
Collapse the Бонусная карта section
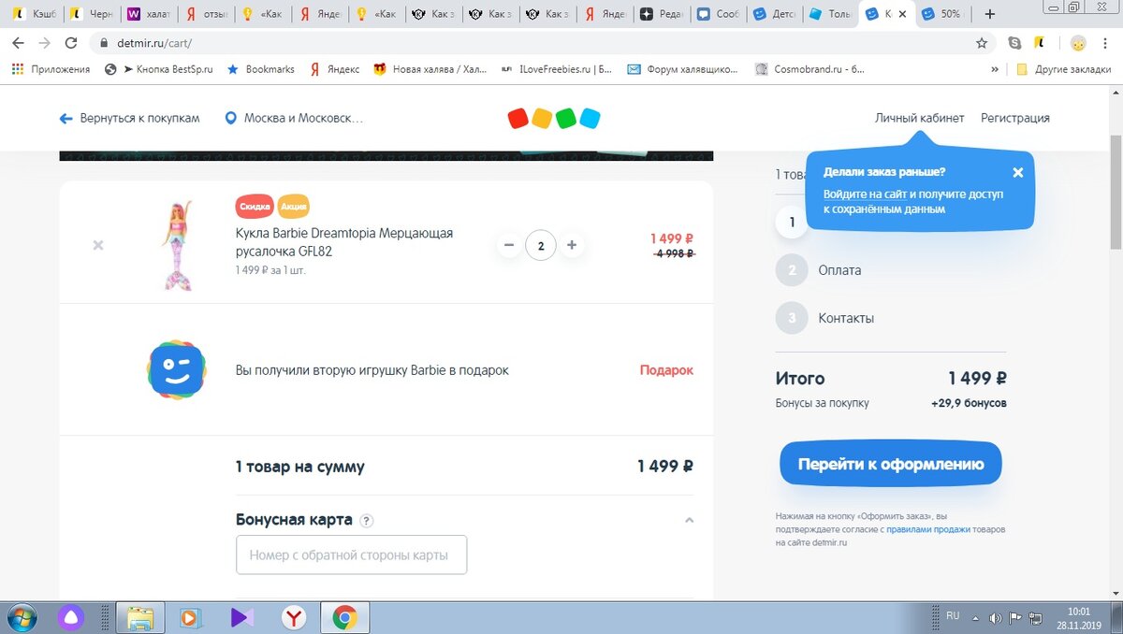pos(689,520)
